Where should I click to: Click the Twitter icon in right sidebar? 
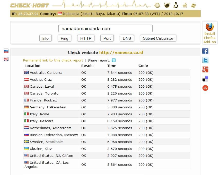pos(205,60)
